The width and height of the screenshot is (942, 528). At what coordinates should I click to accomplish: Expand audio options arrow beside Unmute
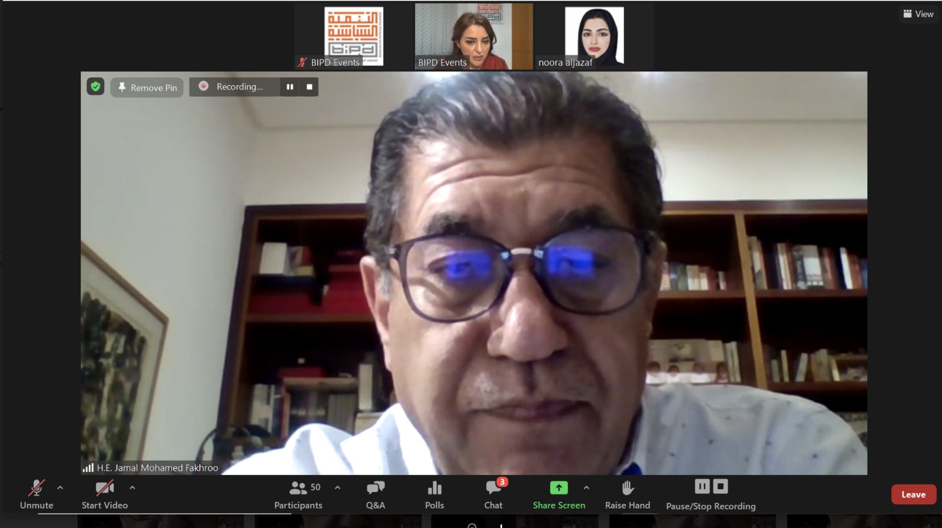pyautogui.click(x=60, y=488)
